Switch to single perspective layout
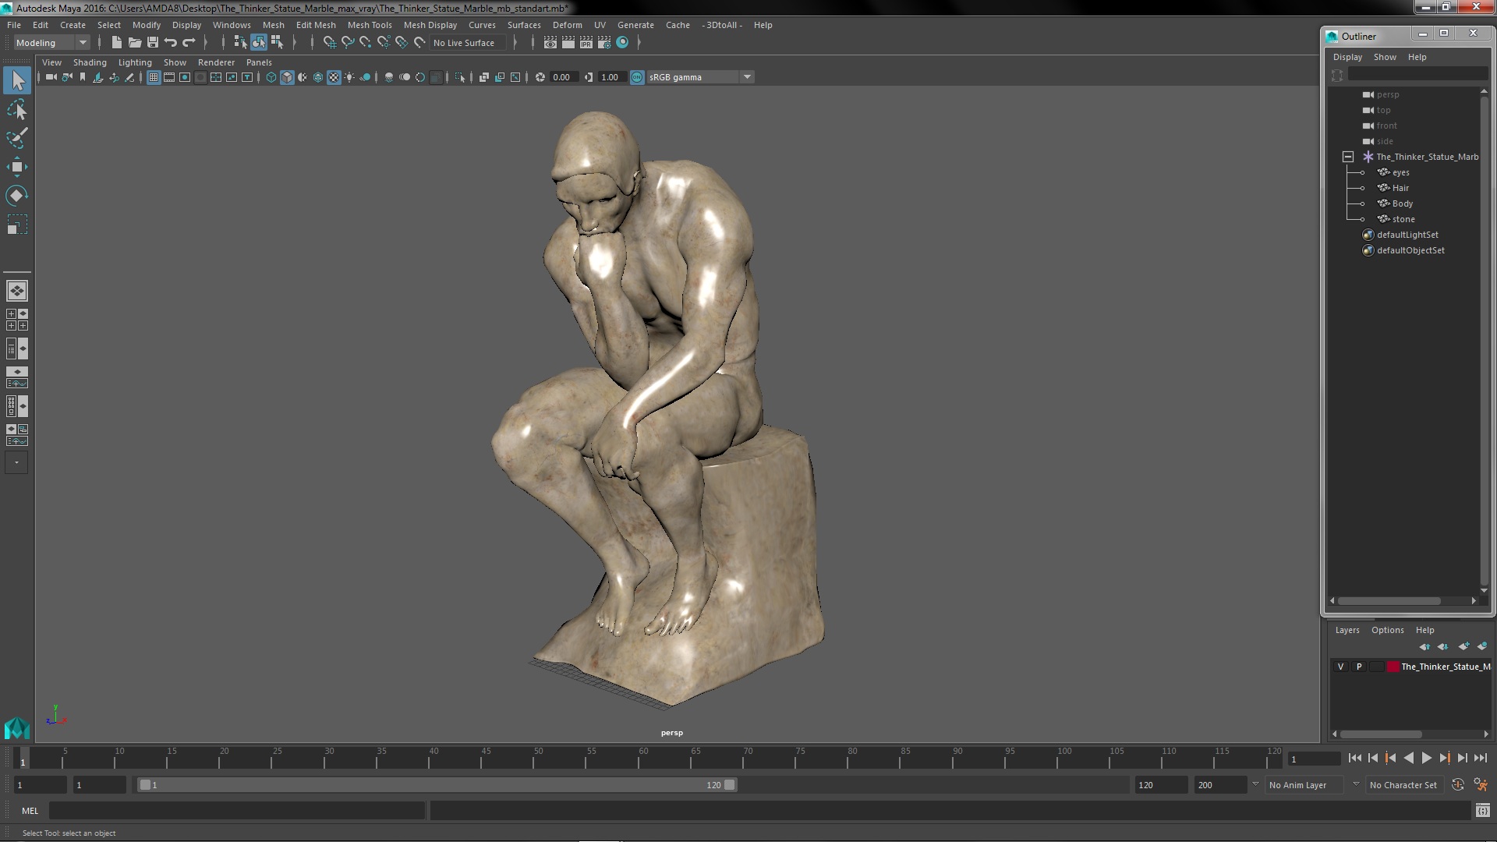This screenshot has height=842, width=1497. (17, 291)
